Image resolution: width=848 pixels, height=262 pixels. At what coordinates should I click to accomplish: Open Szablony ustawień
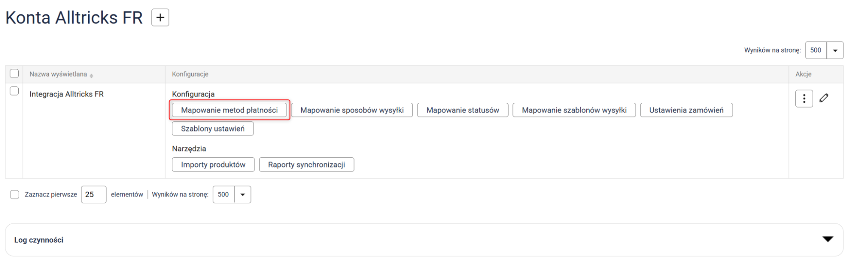pyautogui.click(x=213, y=129)
